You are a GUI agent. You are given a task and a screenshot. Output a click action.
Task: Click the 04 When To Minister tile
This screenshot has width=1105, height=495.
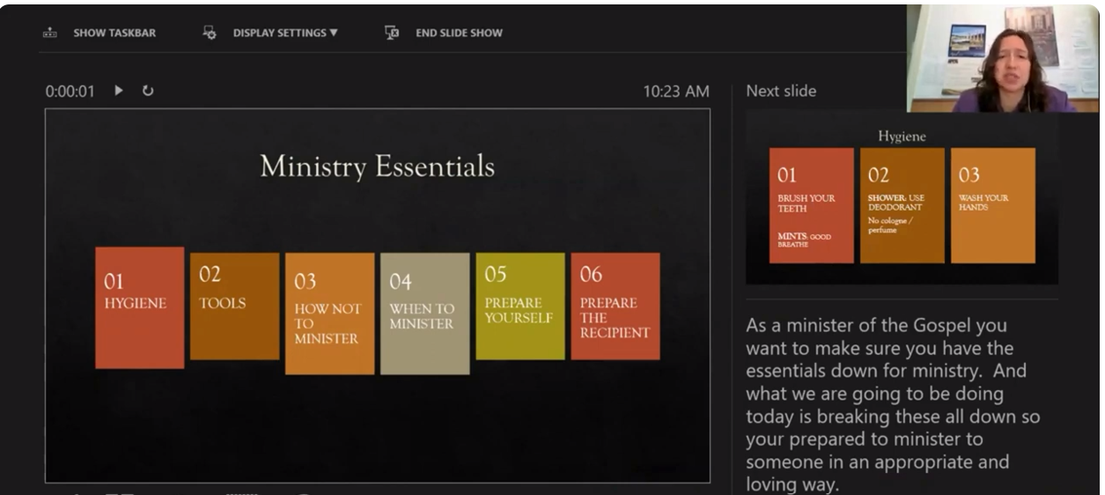[x=424, y=314]
